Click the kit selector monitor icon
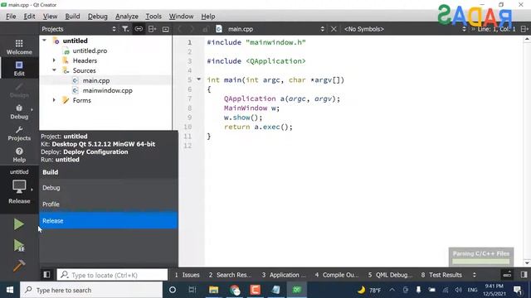The image size is (531, 298). click(x=19, y=186)
